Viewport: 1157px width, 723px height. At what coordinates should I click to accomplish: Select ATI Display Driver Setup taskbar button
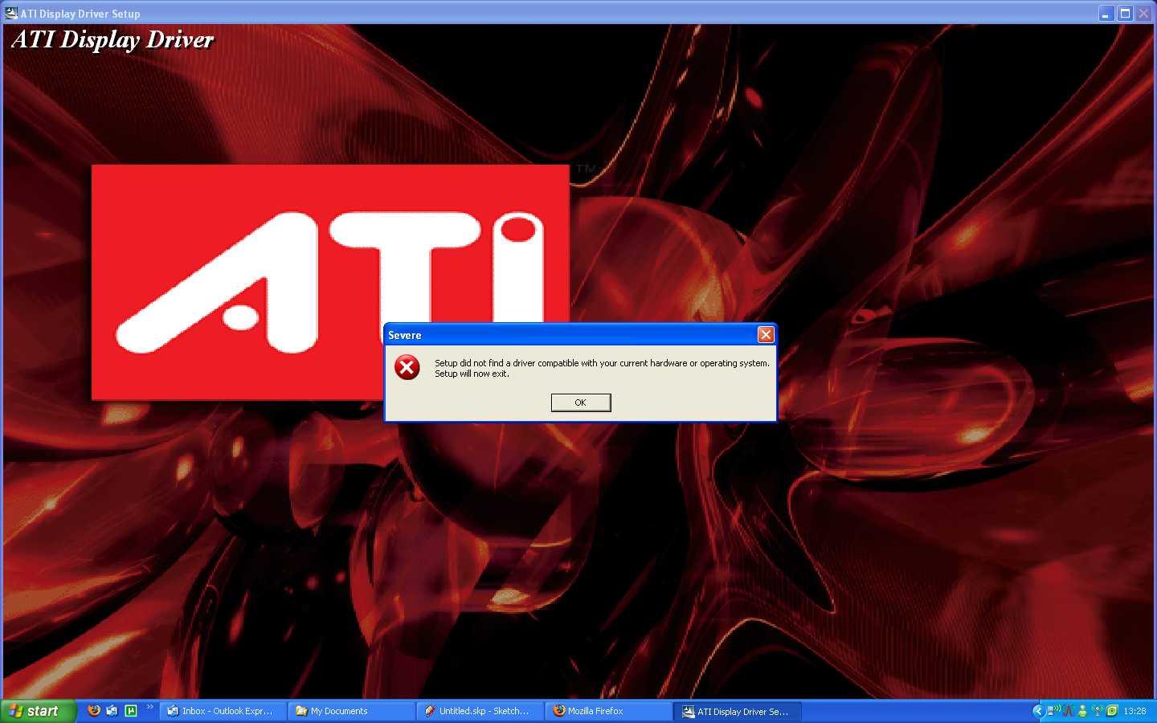tap(737, 711)
